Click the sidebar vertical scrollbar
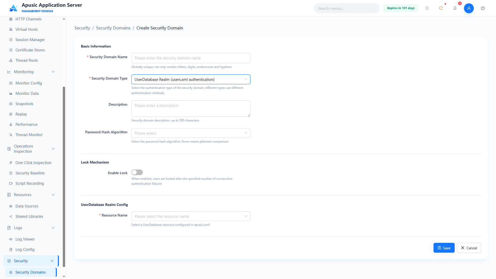The height and width of the screenshot is (279, 496). (64, 177)
